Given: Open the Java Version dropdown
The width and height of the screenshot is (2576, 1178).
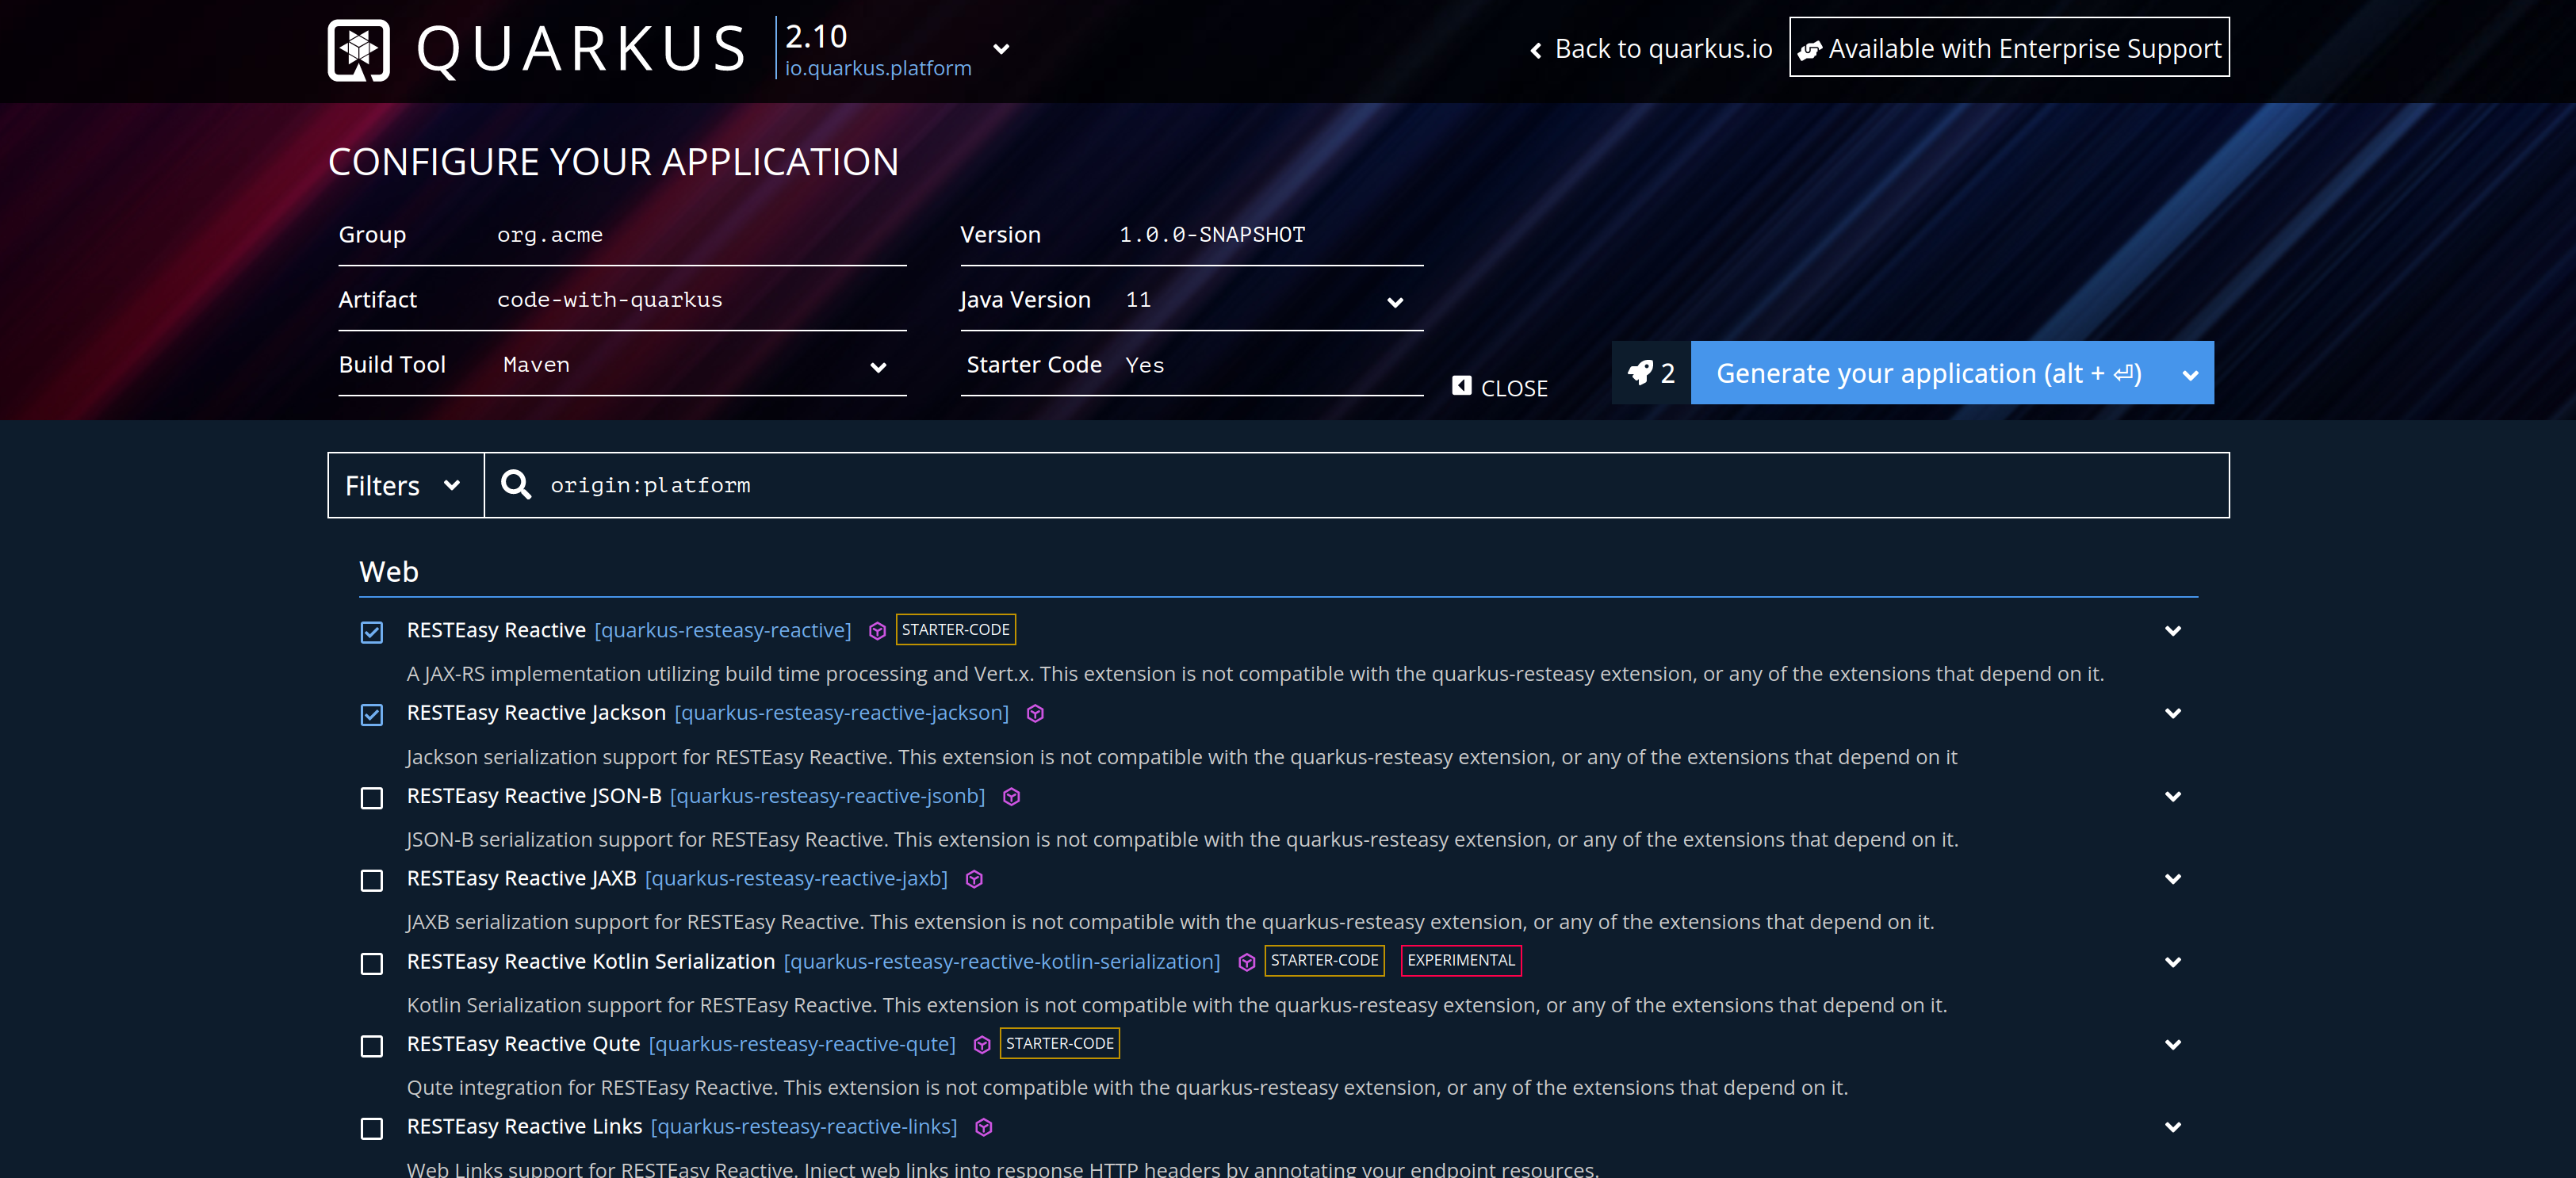Looking at the screenshot, I should pos(1394,301).
